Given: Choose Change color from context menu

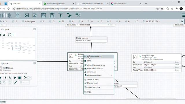Looking at the screenshot, I should point(99,83).
